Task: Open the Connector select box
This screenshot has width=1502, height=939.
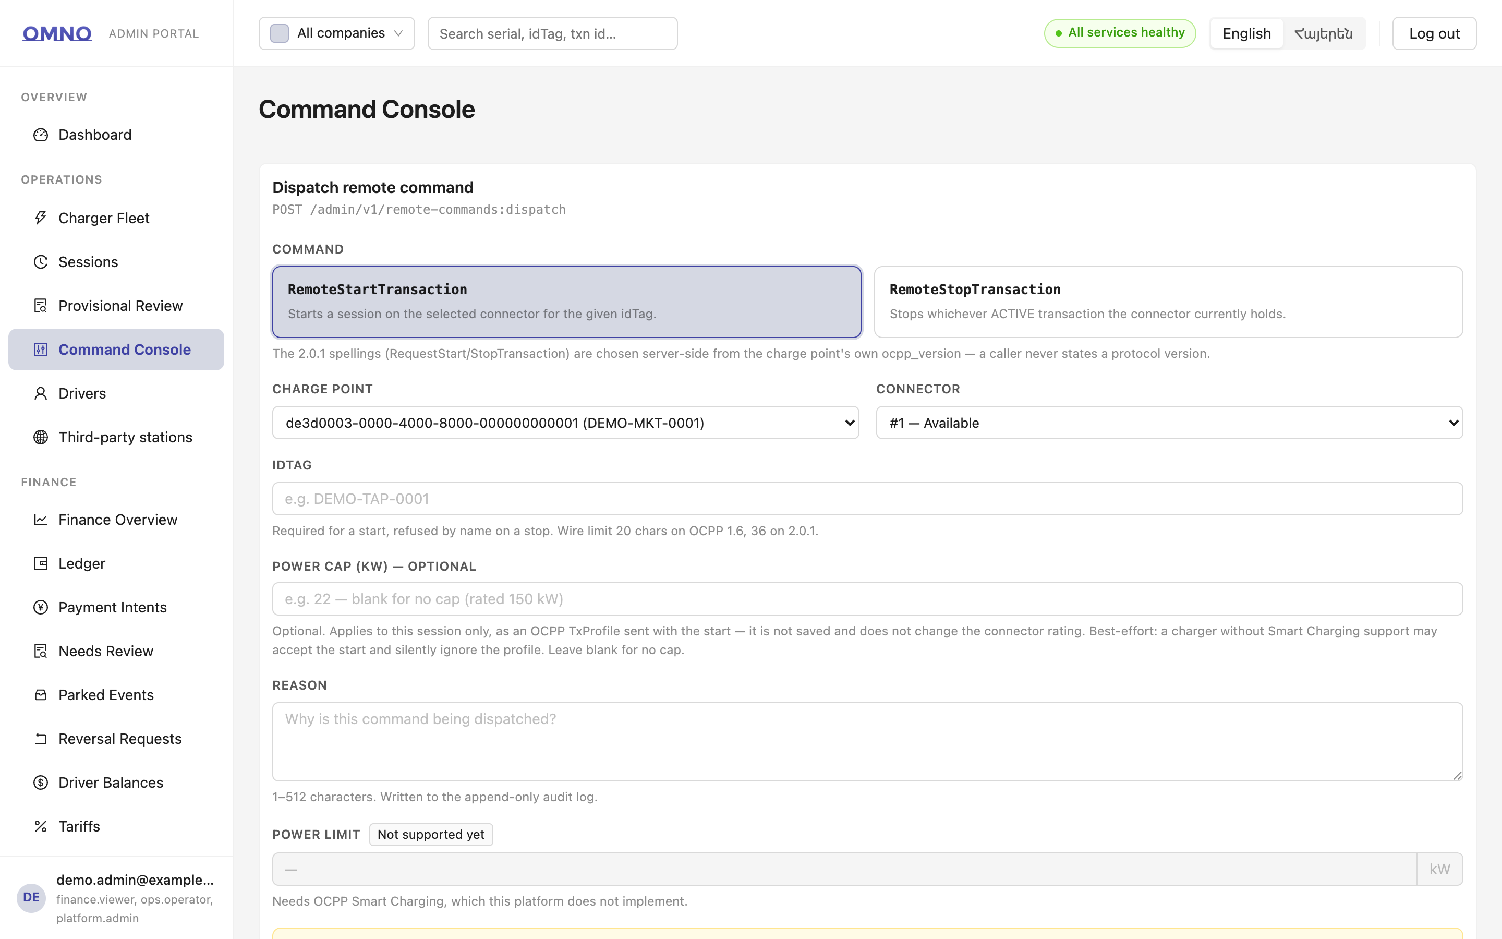Action: [1169, 423]
